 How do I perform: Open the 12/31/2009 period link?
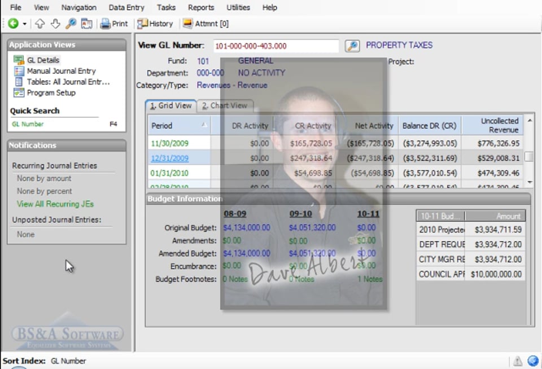tap(169, 158)
